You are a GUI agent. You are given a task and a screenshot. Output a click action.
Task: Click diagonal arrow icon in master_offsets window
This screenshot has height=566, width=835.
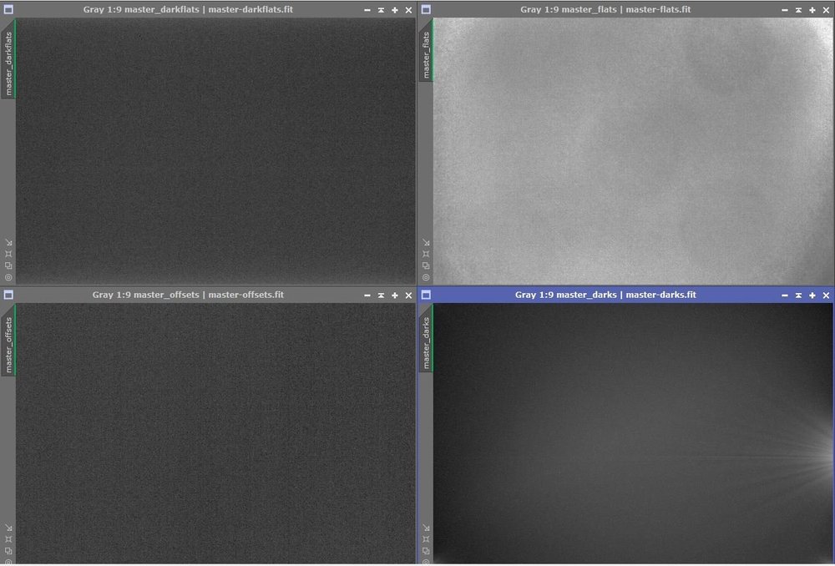[x=8, y=528]
